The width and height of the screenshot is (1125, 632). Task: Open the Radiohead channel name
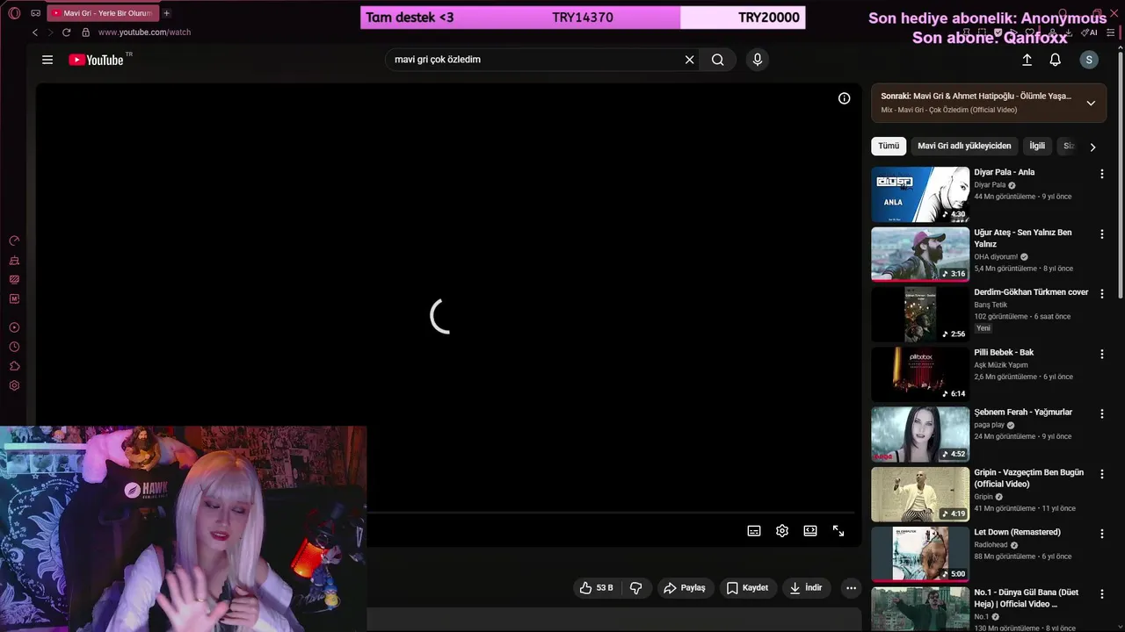click(991, 545)
